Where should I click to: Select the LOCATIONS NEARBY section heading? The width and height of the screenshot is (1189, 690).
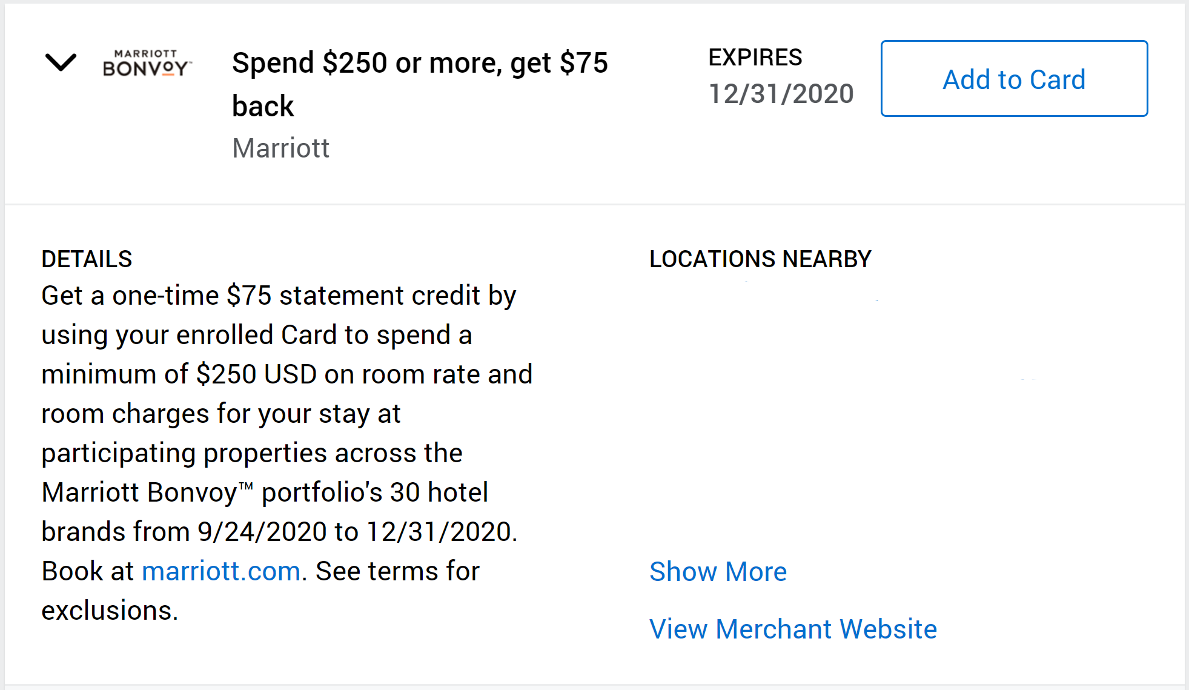(760, 259)
